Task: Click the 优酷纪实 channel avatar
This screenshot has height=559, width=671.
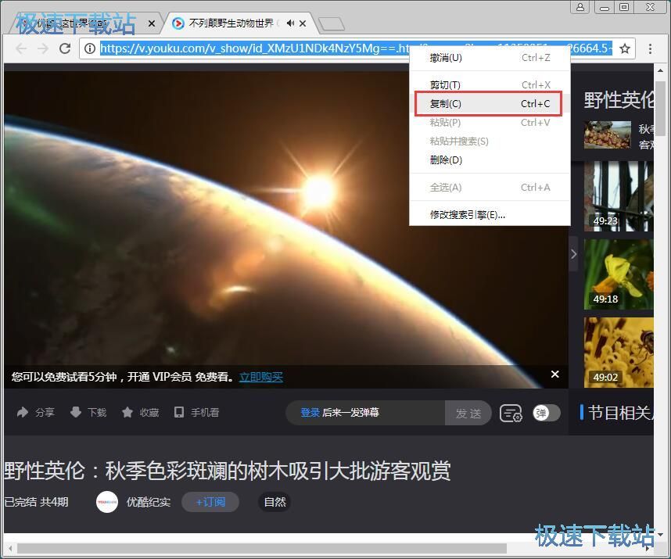Action: (107, 502)
